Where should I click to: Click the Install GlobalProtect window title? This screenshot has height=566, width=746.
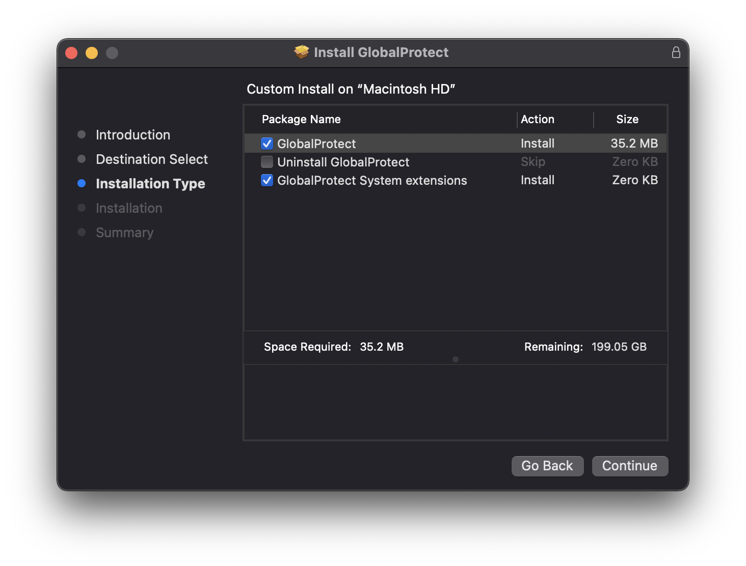(x=381, y=52)
